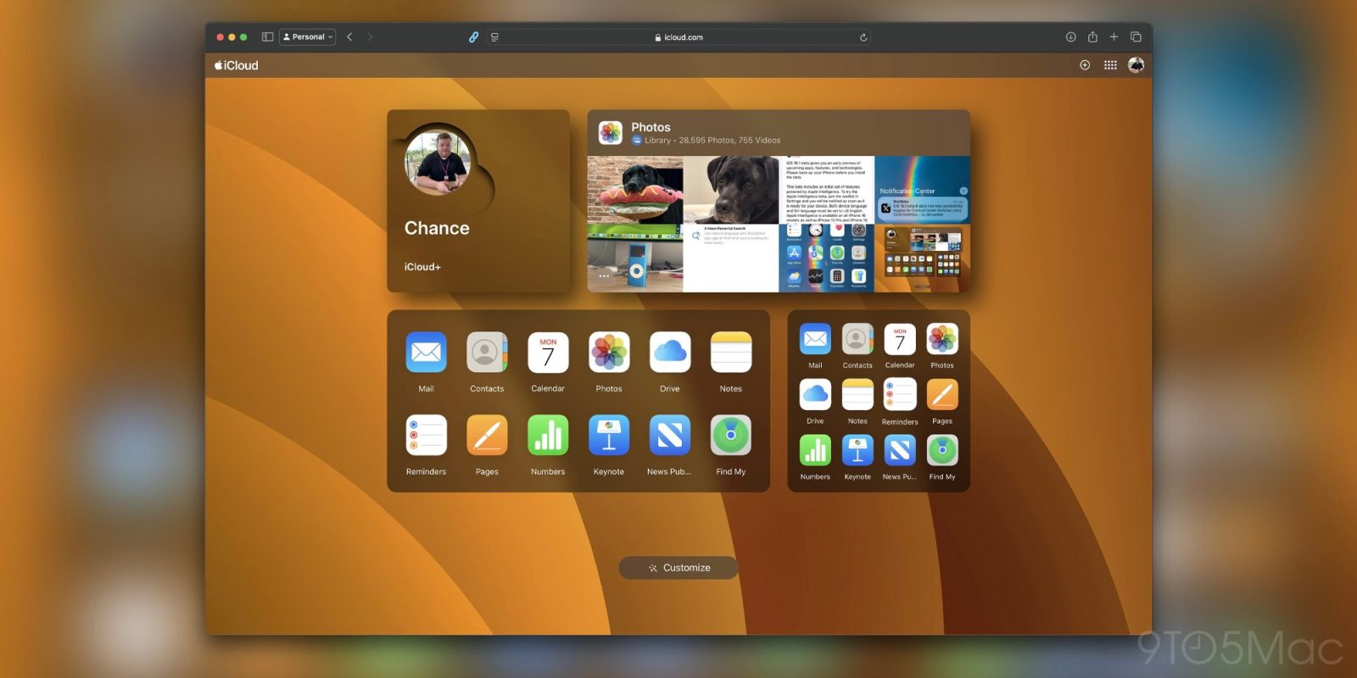This screenshot has width=1357, height=678.
Task: Open News Publisher in the large grid
Action: tap(670, 436)
